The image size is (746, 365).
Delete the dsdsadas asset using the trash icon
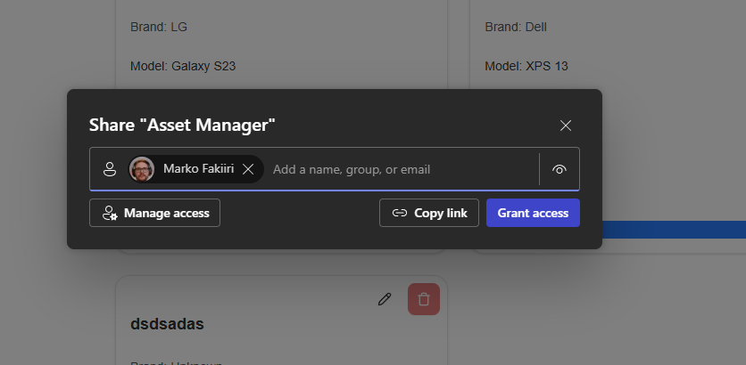pos(424,299)
